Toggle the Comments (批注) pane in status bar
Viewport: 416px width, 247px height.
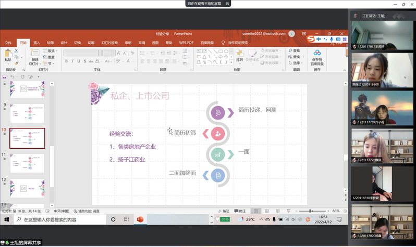point(240,211)
